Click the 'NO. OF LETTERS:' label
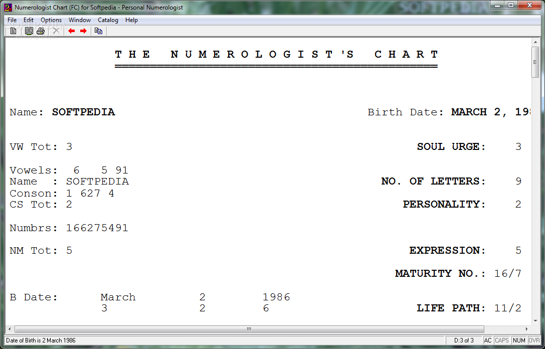Image resolution: width=545 pixels, height=349 pixels. click(x=433, y=181)
